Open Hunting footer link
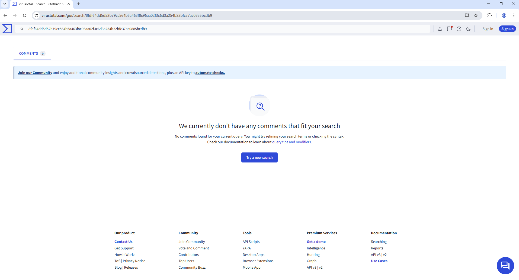The height and width of the screenshot is (280, 519). tap(313, 255)
